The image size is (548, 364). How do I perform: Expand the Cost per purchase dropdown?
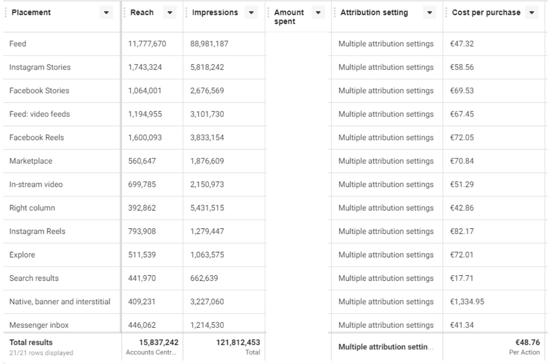coord(532,13)
